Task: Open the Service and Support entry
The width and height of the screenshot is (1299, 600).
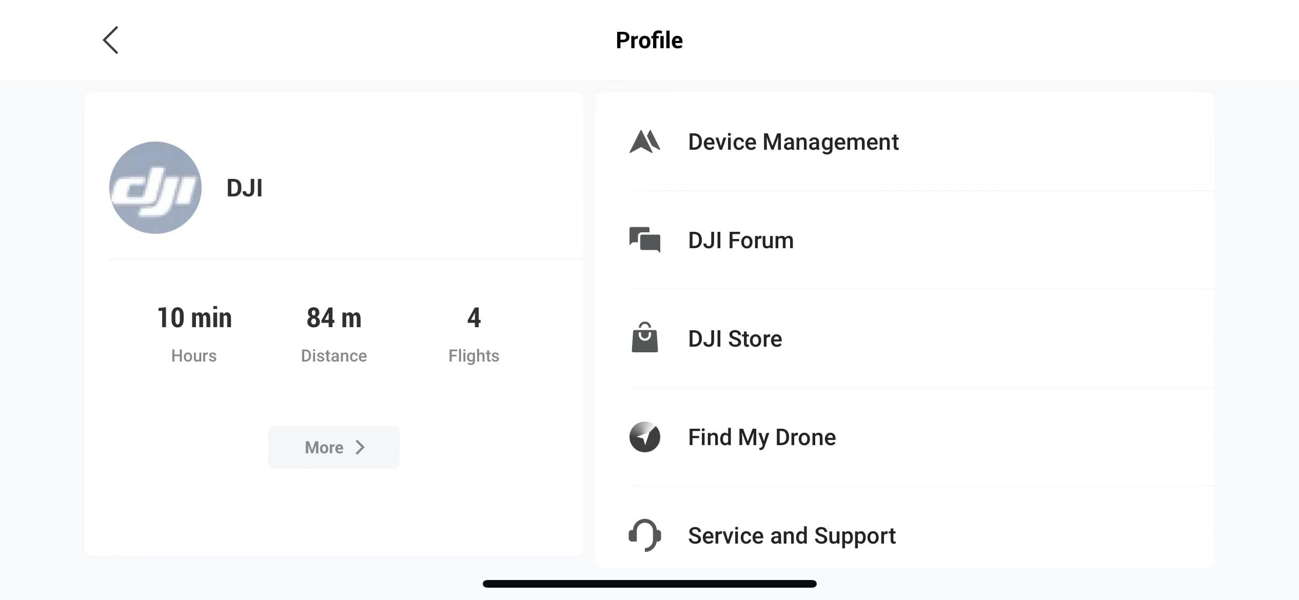Action: tap(792, 535)
